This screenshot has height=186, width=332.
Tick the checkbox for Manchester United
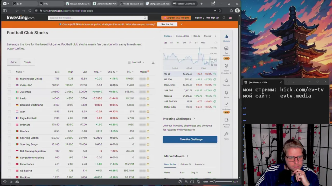(x=9, y=79)
